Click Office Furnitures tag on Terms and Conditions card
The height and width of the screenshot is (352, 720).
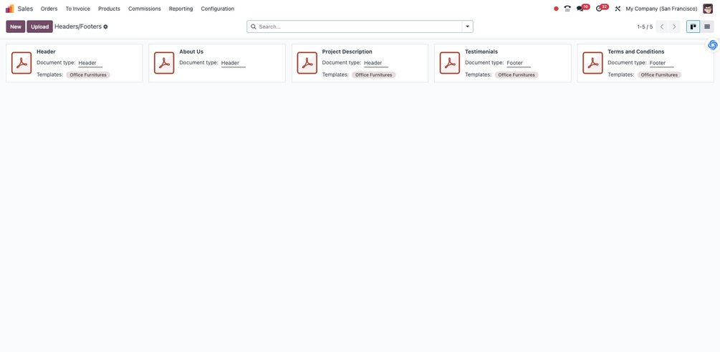(x=659, y=74)
